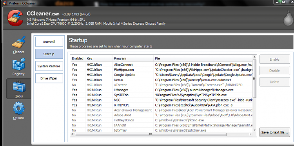Click Save to text file button
This screenshot has width=294, height=146.
[275, 132]
